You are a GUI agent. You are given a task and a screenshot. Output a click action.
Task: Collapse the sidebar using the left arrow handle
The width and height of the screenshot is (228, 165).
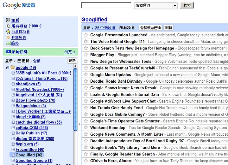pyautogui.click(x=79, y=124)
